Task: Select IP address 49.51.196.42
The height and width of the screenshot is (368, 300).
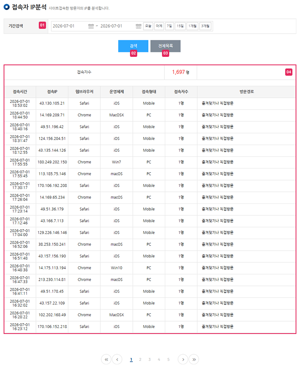Action: 52,127
